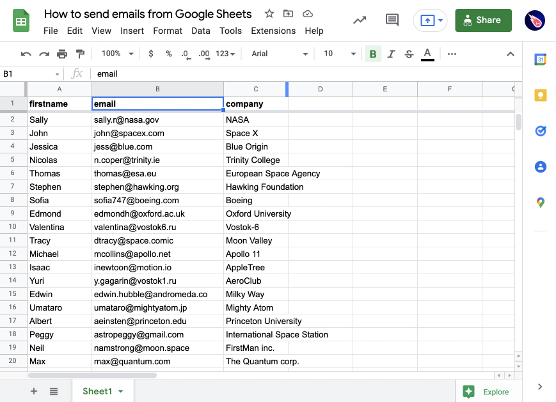Open the Tools menu
The image size is (556, 402).
tap(230, 31)
